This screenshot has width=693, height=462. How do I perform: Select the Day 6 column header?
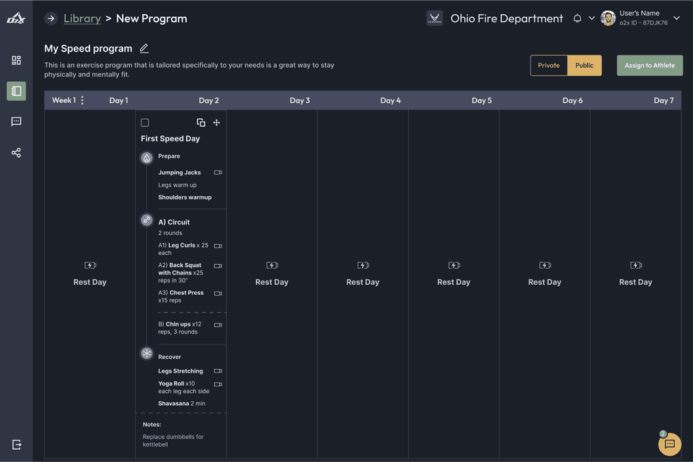coord(573,100)
